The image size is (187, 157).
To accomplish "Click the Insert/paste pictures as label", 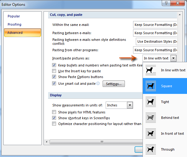I will point(71,58).
